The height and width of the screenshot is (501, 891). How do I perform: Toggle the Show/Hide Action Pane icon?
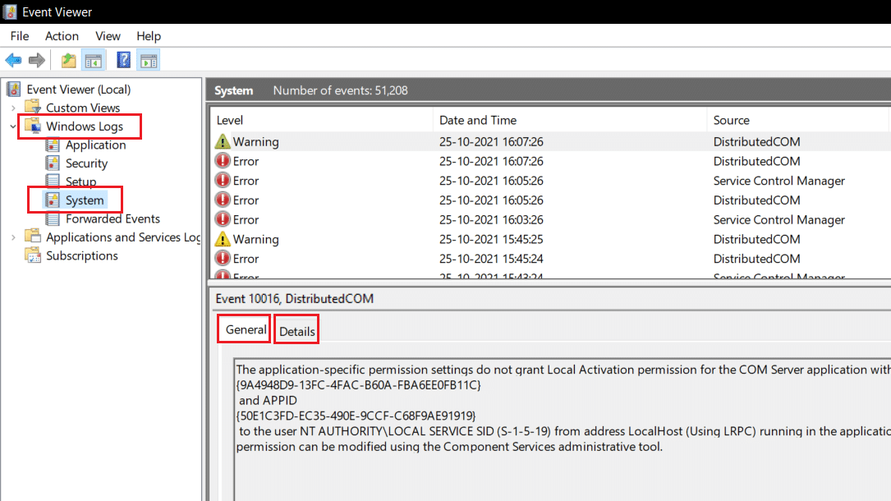149,60
